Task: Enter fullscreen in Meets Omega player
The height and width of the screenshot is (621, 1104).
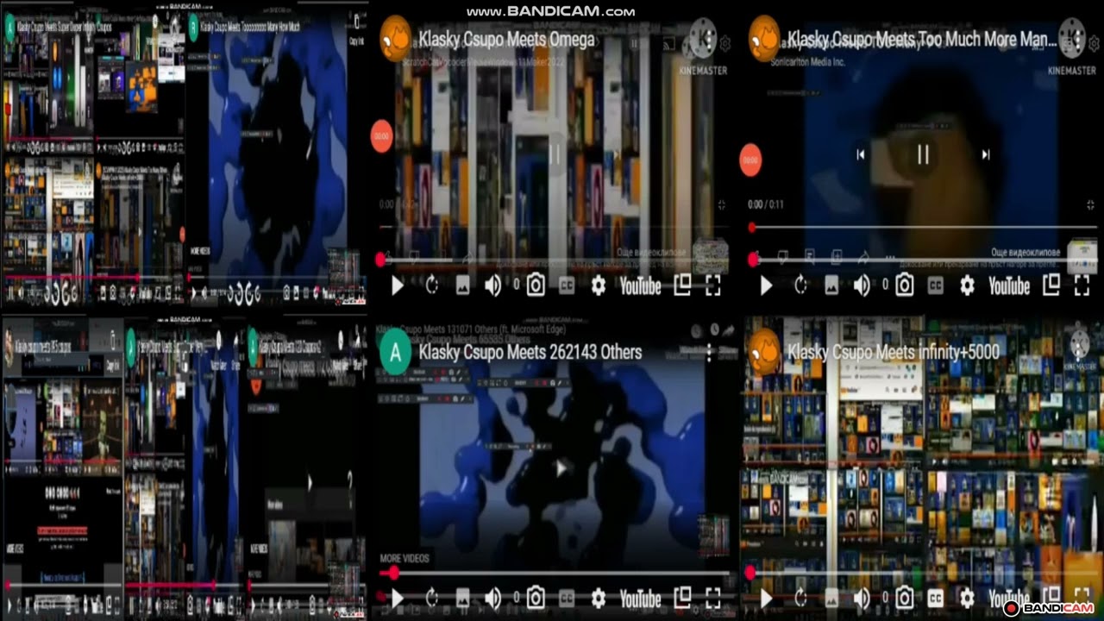Action: [712, 286]
